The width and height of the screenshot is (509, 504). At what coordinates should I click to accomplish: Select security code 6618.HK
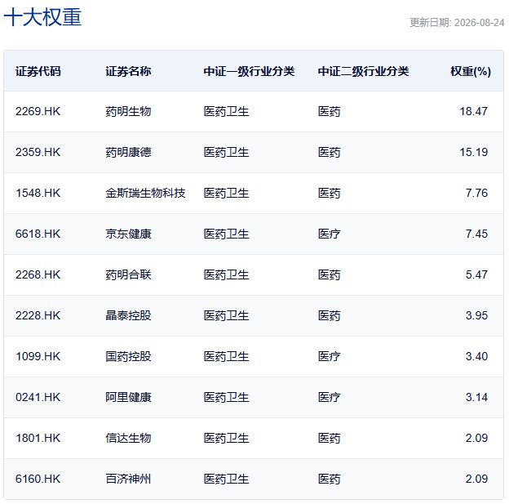[38, 234]
